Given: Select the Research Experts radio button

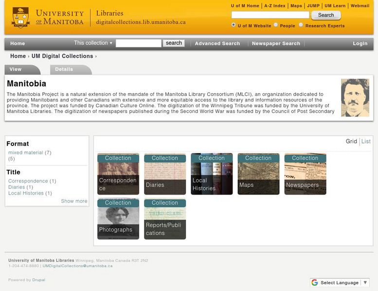Looking at the screenshot, I should 301,25.
